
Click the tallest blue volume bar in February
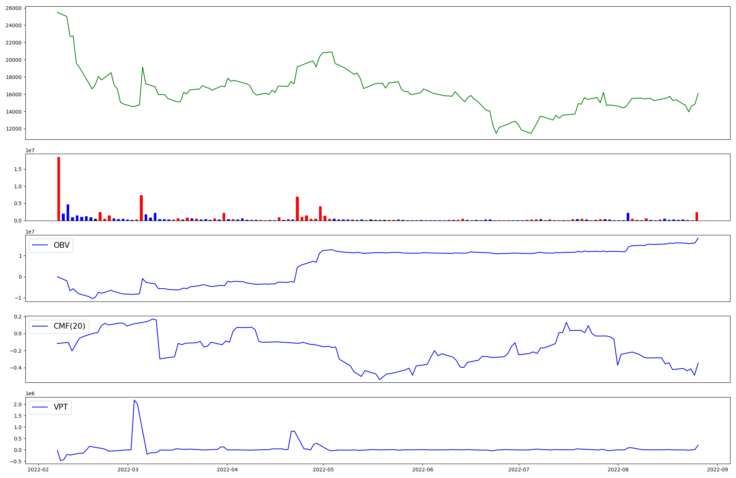tap(68, 213)
